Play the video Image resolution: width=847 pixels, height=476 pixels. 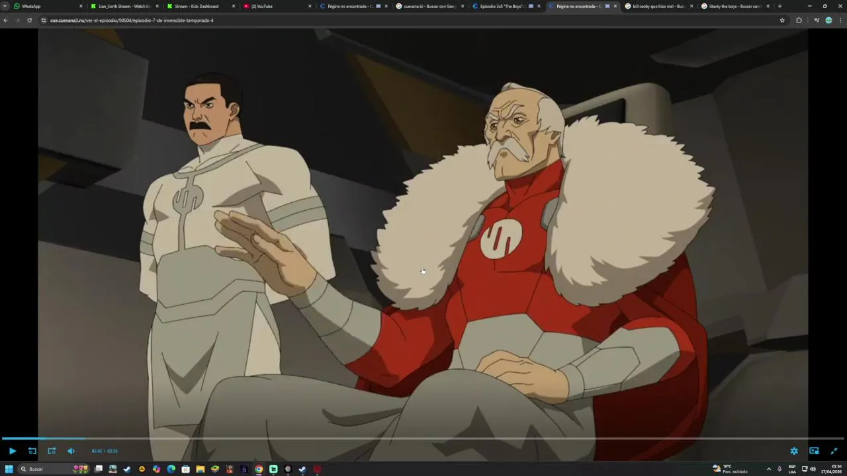click(x=12, y=451)
